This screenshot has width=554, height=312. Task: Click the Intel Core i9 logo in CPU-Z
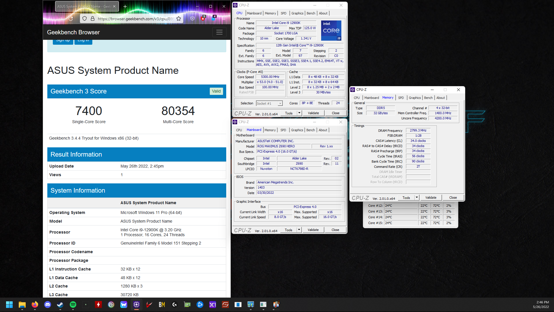331,30
